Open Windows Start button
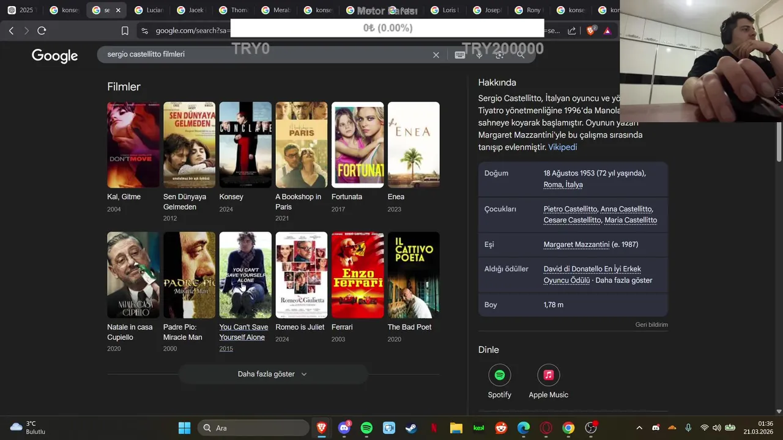 coord(184,428)
